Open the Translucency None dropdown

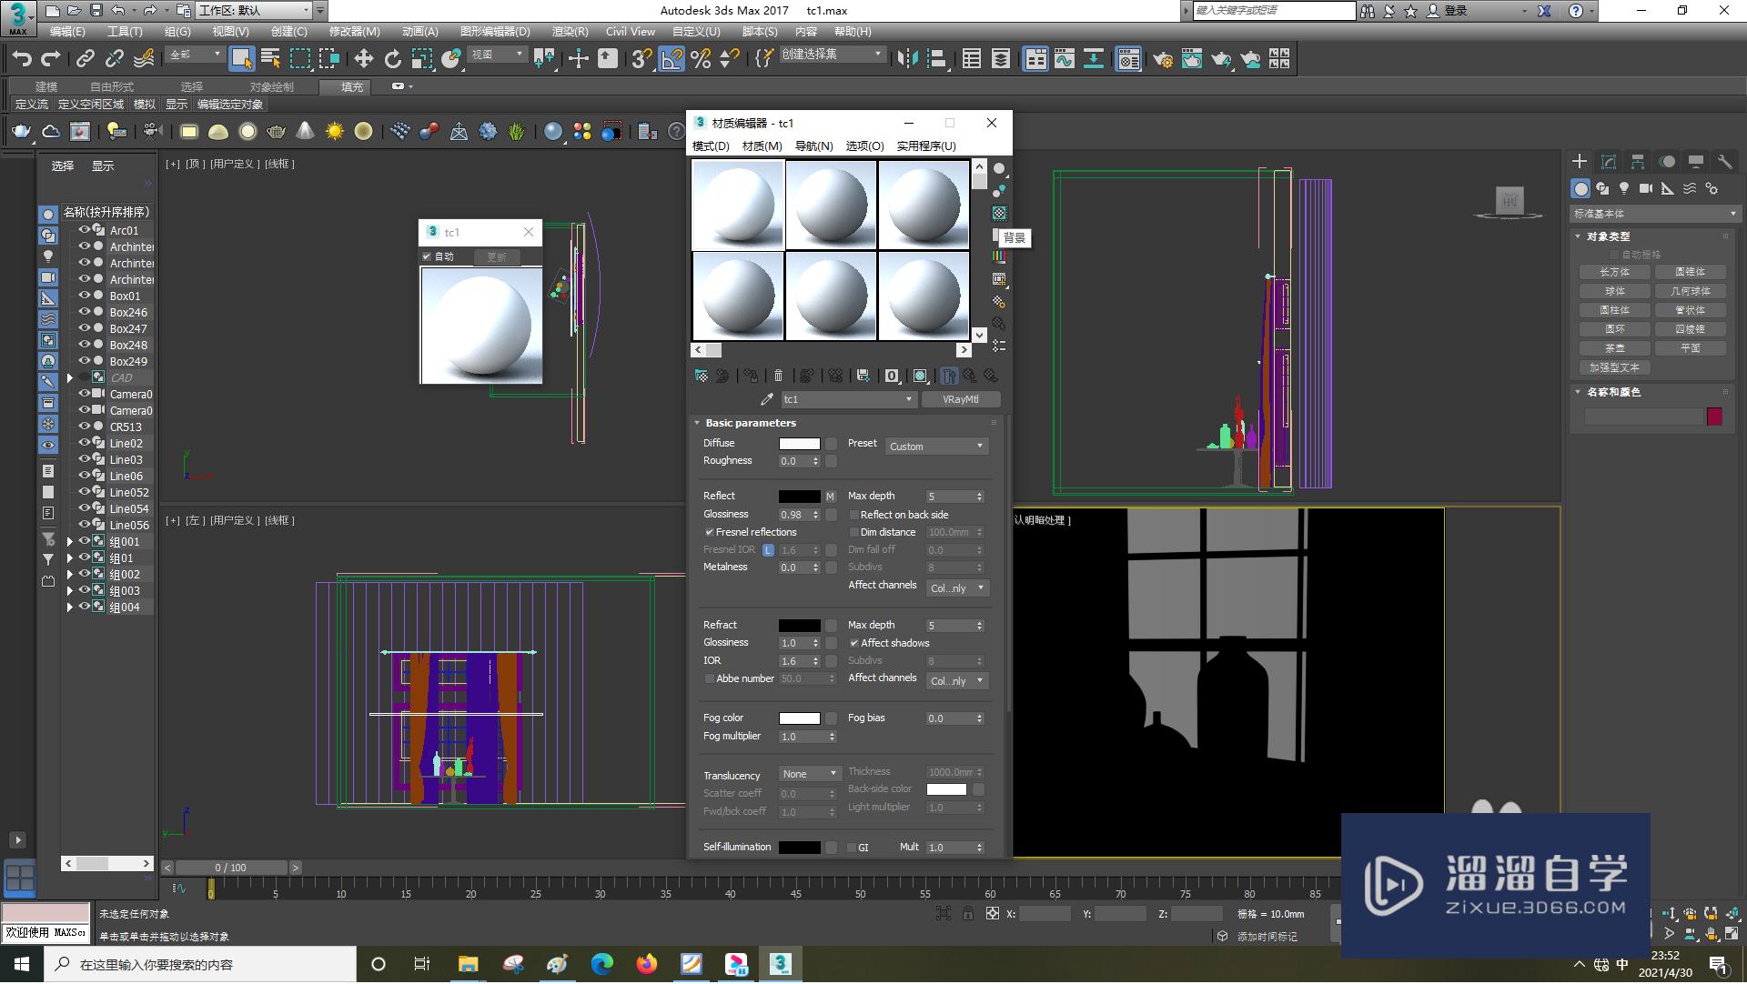(x=810, y=774)
